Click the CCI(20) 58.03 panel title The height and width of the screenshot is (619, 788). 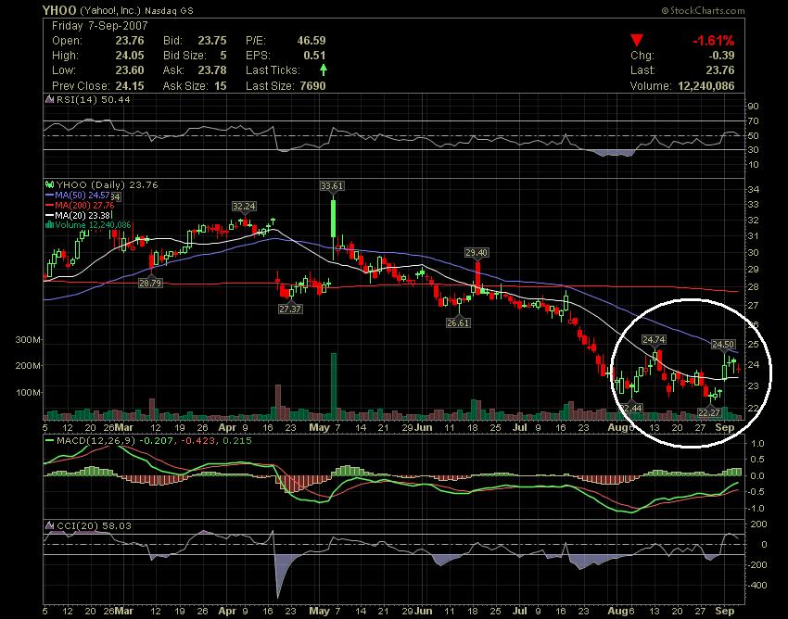tap(94, 525)
